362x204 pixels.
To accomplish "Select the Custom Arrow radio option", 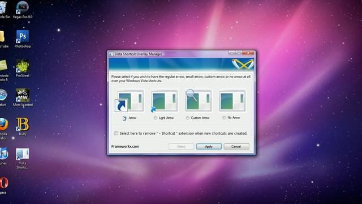I will 188,118.
